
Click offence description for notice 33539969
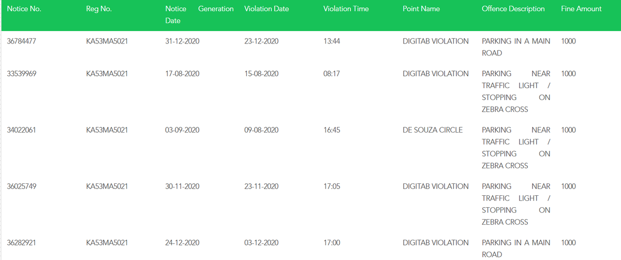tap(516, 92)
